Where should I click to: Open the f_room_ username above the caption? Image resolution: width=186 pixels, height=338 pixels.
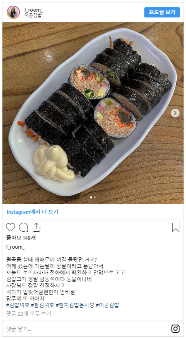[15, 247]
